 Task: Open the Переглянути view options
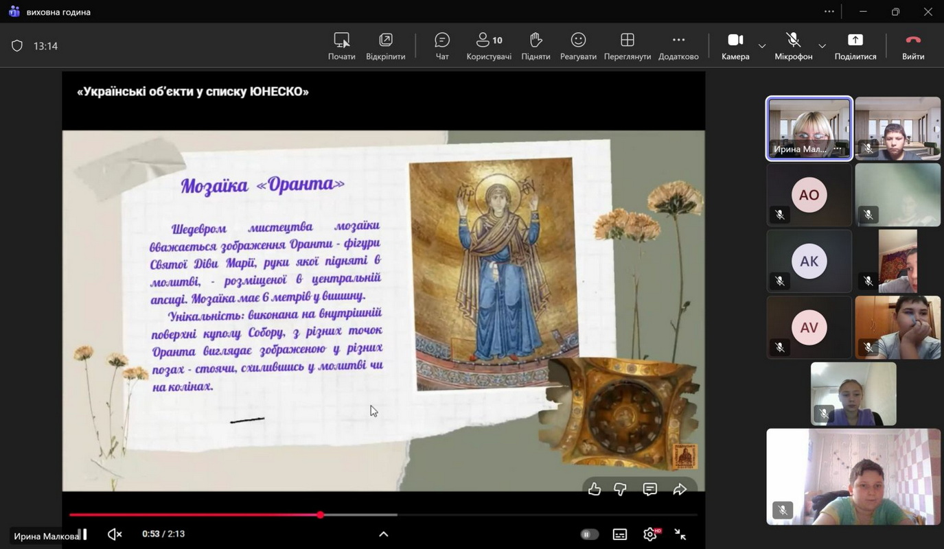click(x=627, y=46)
